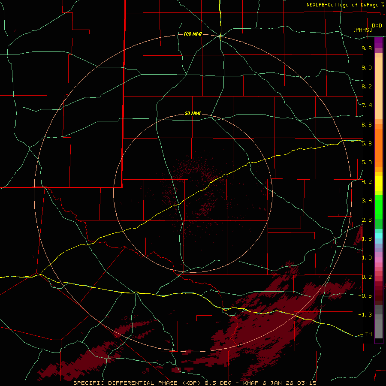Click the 'DKD' legend label
Screen dimensions: 386x386
click(x=377, y=26)
